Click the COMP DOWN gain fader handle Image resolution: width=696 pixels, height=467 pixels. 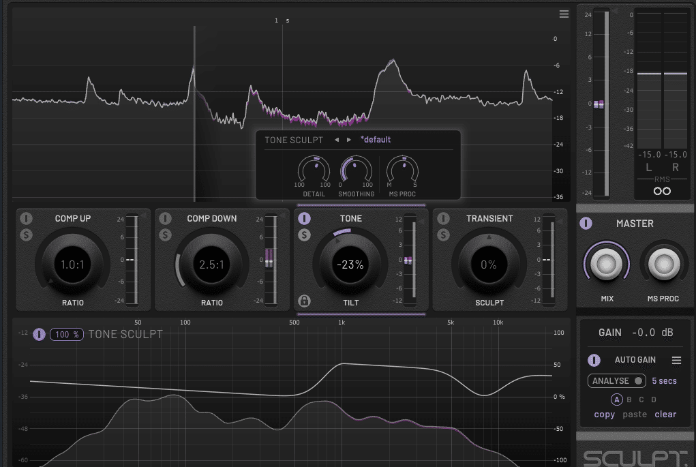click(x=269, y=262)
